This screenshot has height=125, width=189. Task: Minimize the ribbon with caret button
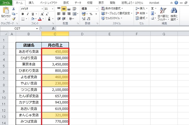[171, 3]
